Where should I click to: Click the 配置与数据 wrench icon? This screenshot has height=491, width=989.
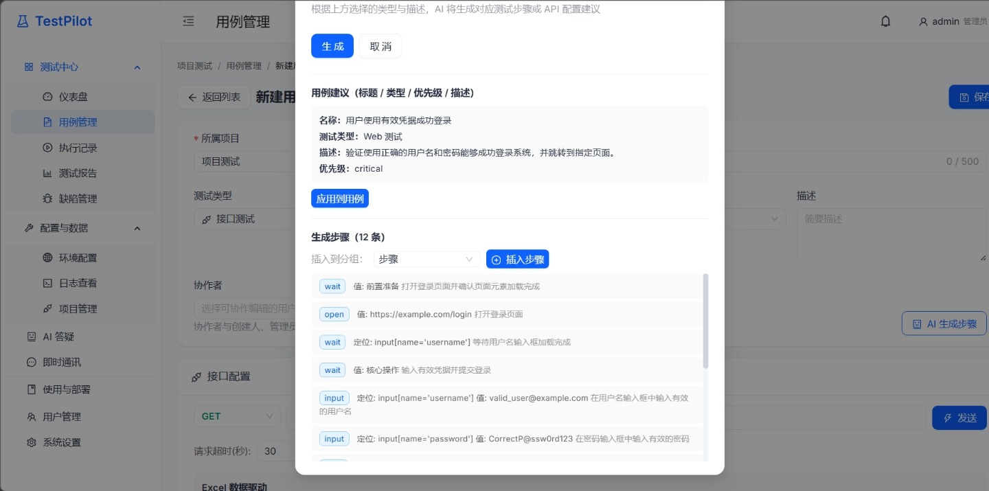[x=28, y=228]
